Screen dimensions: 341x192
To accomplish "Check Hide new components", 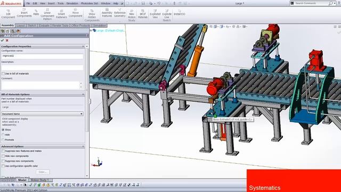I will 3,156.
